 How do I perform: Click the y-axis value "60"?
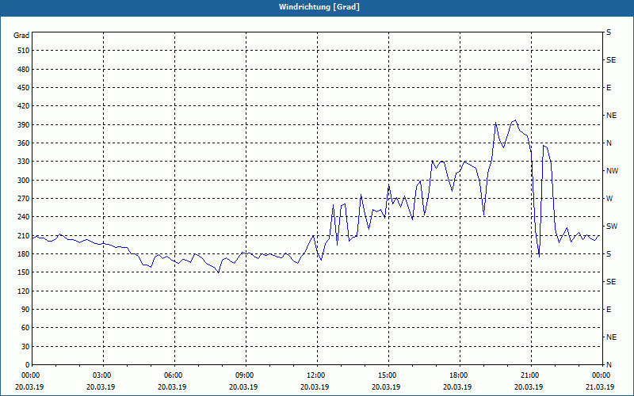coord(25,328)
